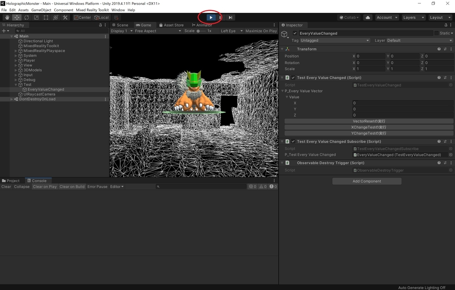Switch to the Project tab
The width and height of the screenshot is (455, 290).
(11, 181)
